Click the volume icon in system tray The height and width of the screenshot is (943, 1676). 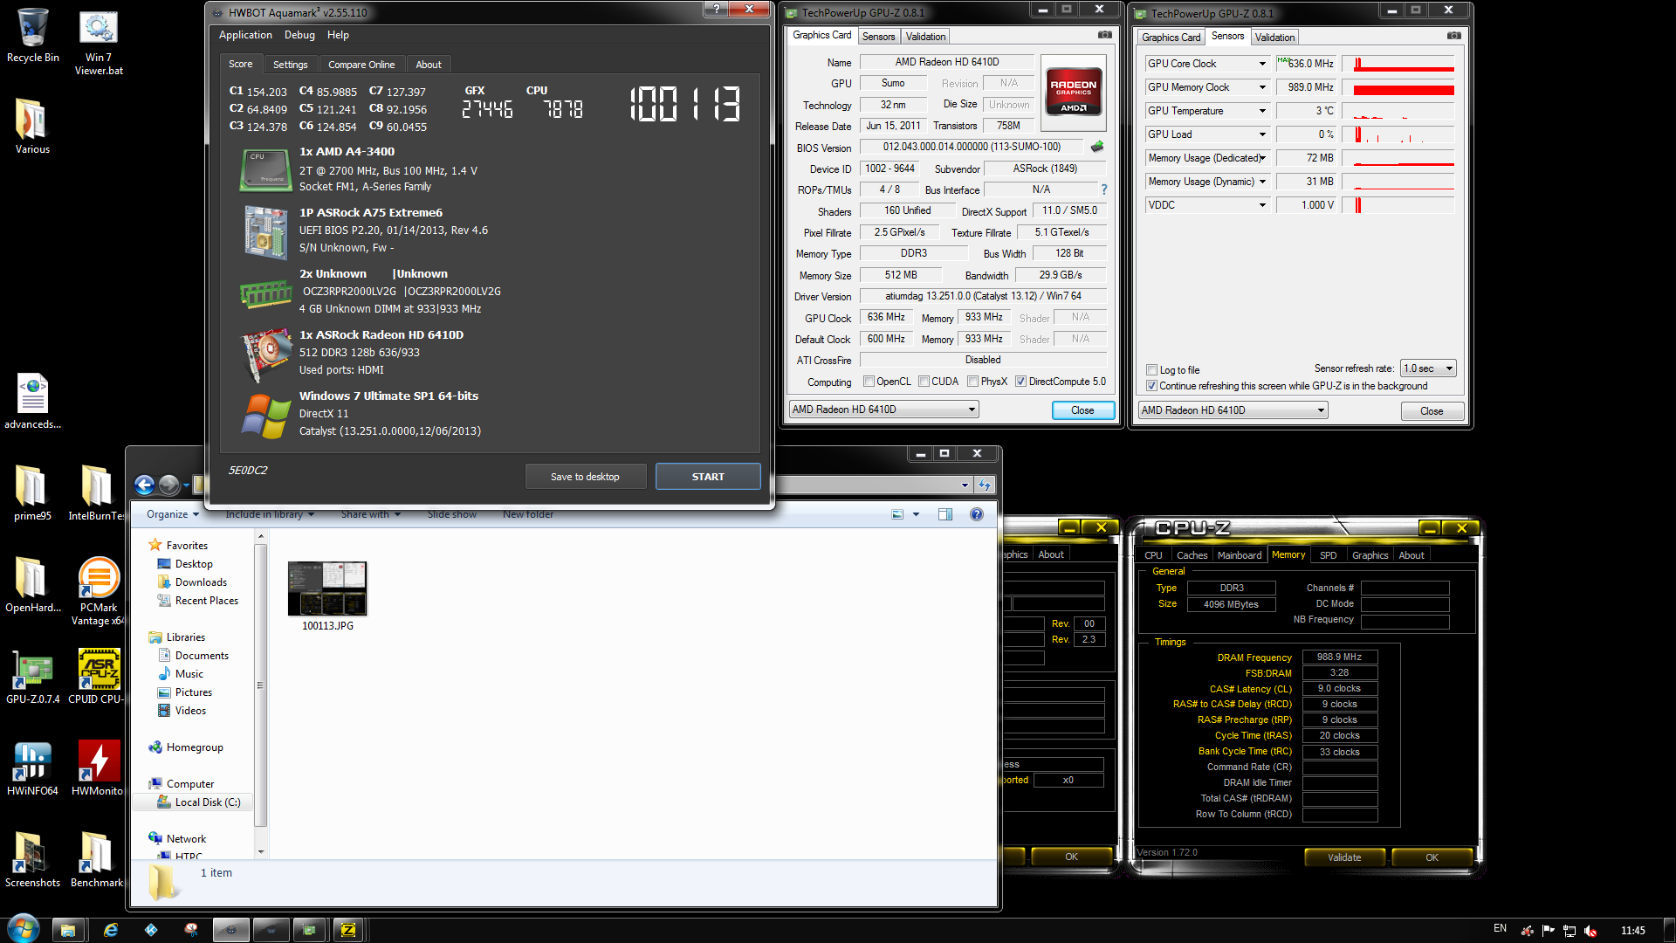point(1590,931)
